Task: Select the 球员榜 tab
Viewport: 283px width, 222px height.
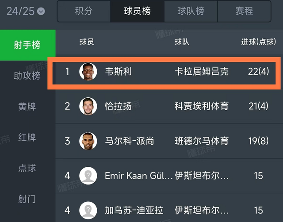Action: (138, 11)
